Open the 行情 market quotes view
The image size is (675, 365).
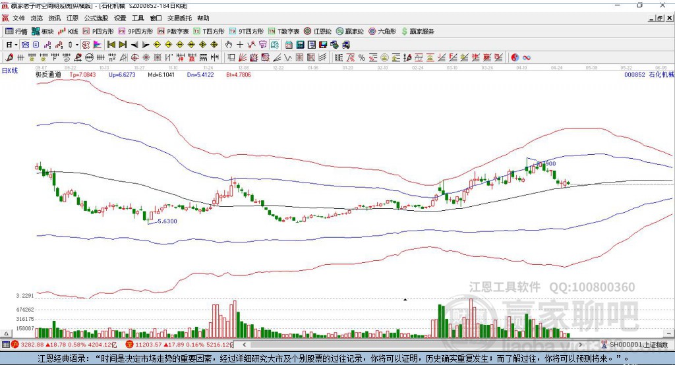click(16, 32)
